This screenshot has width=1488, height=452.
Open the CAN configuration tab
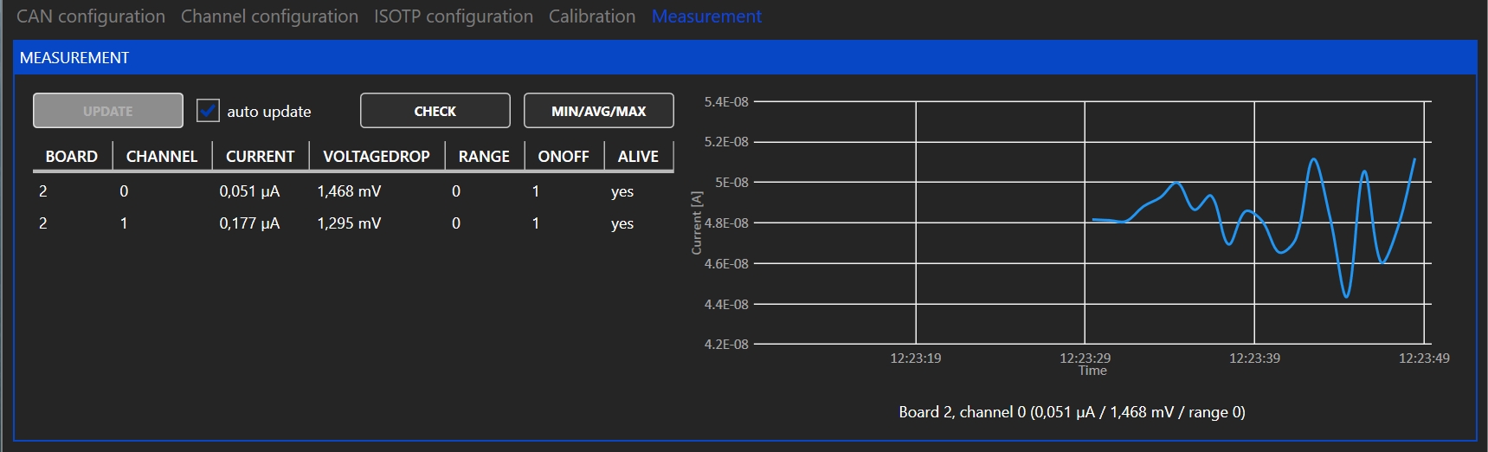(91, 16)
